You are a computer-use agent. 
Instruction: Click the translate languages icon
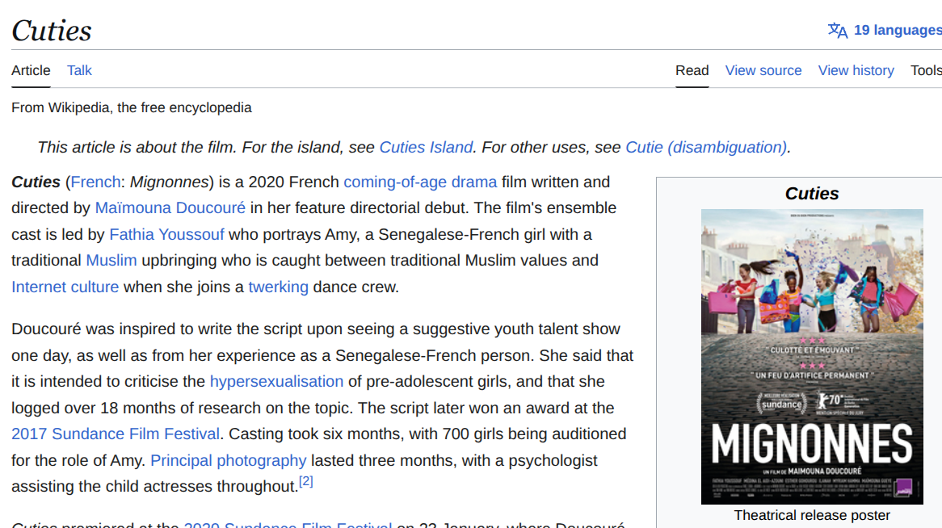click(x=838, y=31)
